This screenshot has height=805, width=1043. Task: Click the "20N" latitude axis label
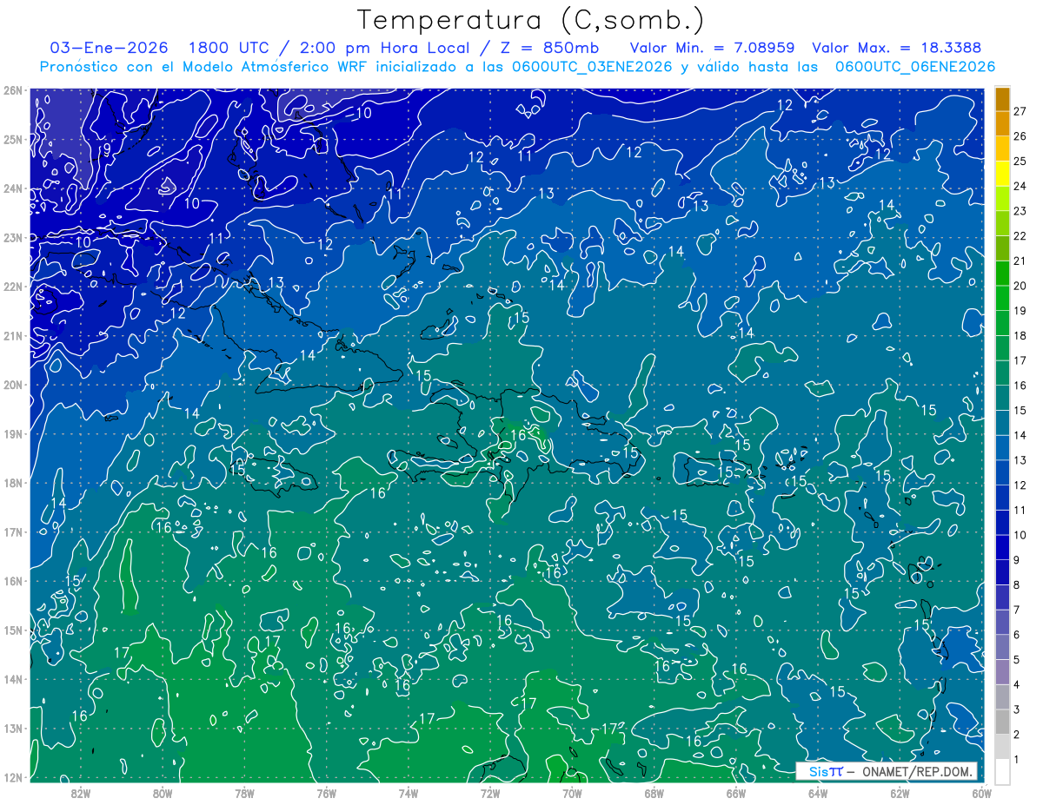point(13,385)
